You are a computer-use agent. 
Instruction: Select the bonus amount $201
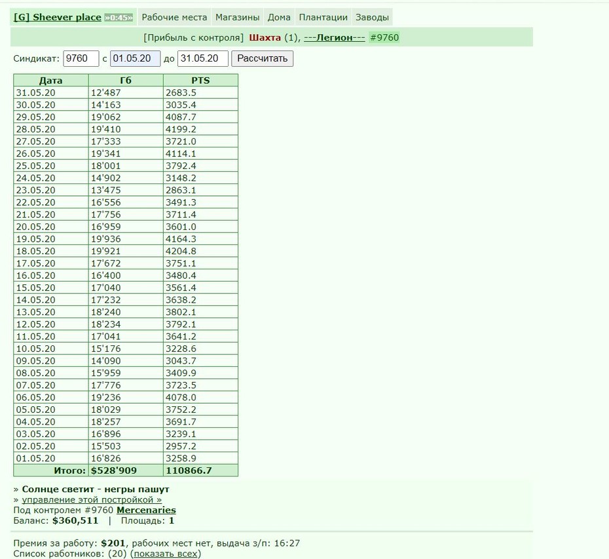(113, 543)
